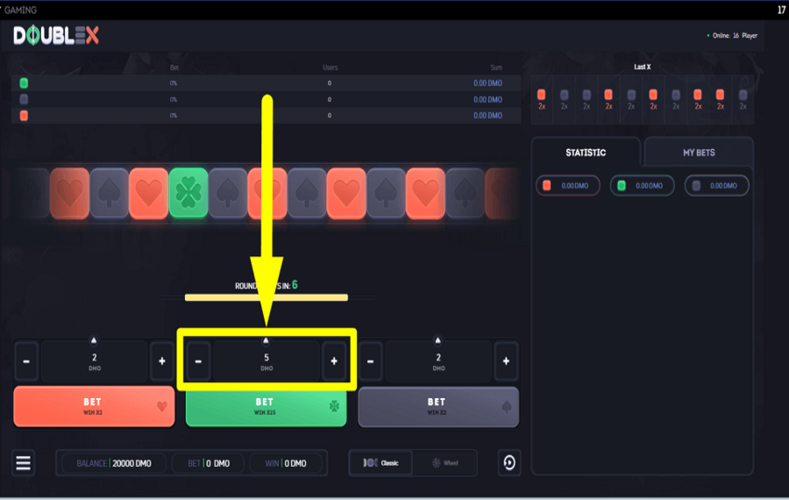Click the green bet amount field
Screen dimensions: 789x500
click(x=267, y=361)
